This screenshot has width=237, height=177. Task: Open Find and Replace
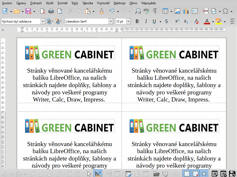pyautogui.click(x=138, y=11)
